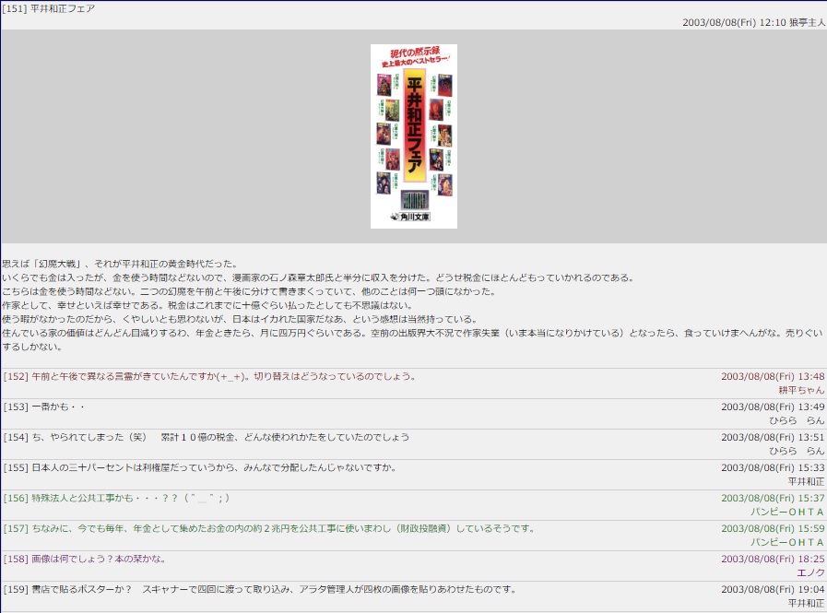Screen dimensions: 827x613
Task: Click green comment [156] 特殊法人と公共工事かも
Action: pyautogui.click(x=116, y=498)
